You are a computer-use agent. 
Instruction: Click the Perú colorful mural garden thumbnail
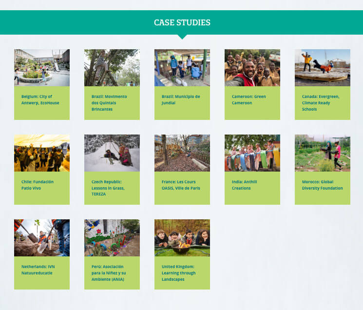112,238
